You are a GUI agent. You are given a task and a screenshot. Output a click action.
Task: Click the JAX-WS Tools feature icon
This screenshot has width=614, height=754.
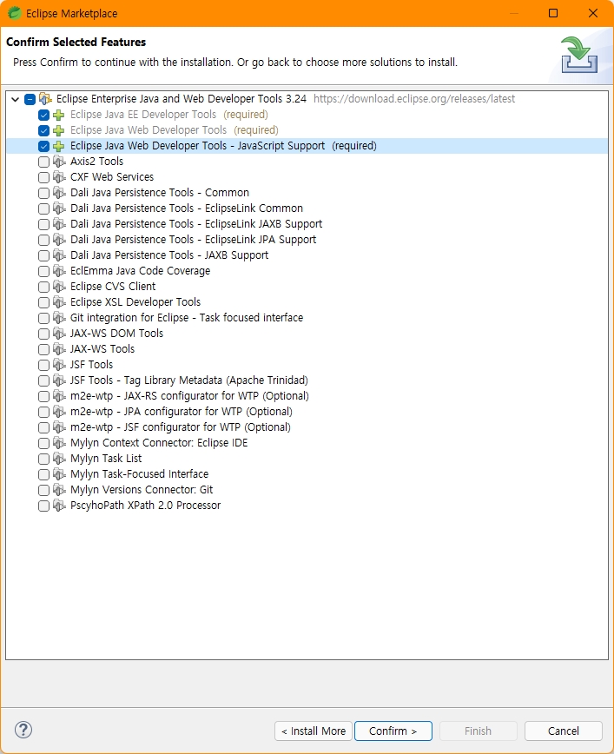[59, 349]
